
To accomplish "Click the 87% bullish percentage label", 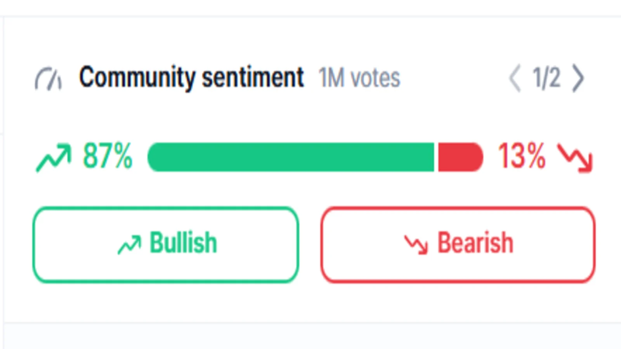I will (108, 156).
